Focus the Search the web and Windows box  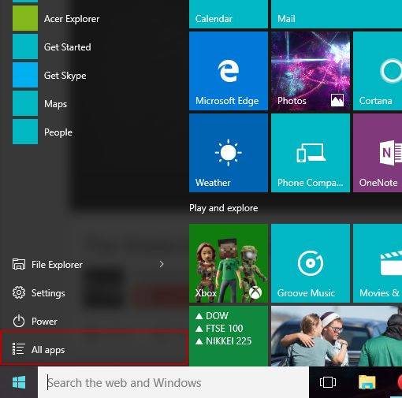(x=173, y=382)
